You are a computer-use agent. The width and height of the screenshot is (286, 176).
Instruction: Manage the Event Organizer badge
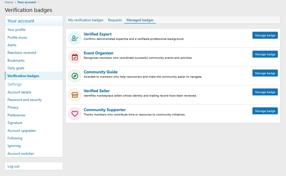265,54
